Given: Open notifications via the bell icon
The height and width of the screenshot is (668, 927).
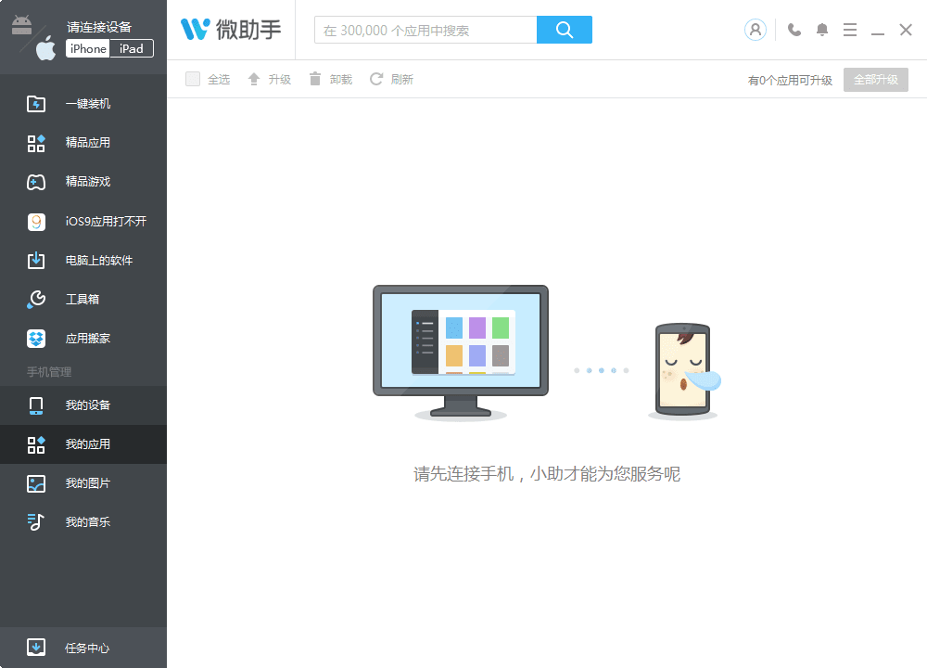Looking at the screenshot, I should tap(821, 30).
